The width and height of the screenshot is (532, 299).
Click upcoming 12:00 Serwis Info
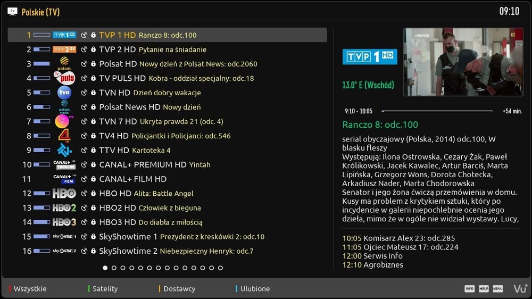372,255
